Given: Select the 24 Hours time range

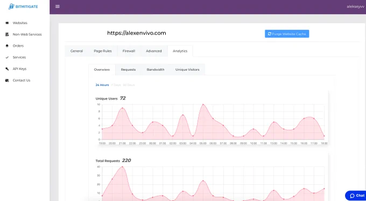Looking at the screenshot, I should [x=102, y=85].
